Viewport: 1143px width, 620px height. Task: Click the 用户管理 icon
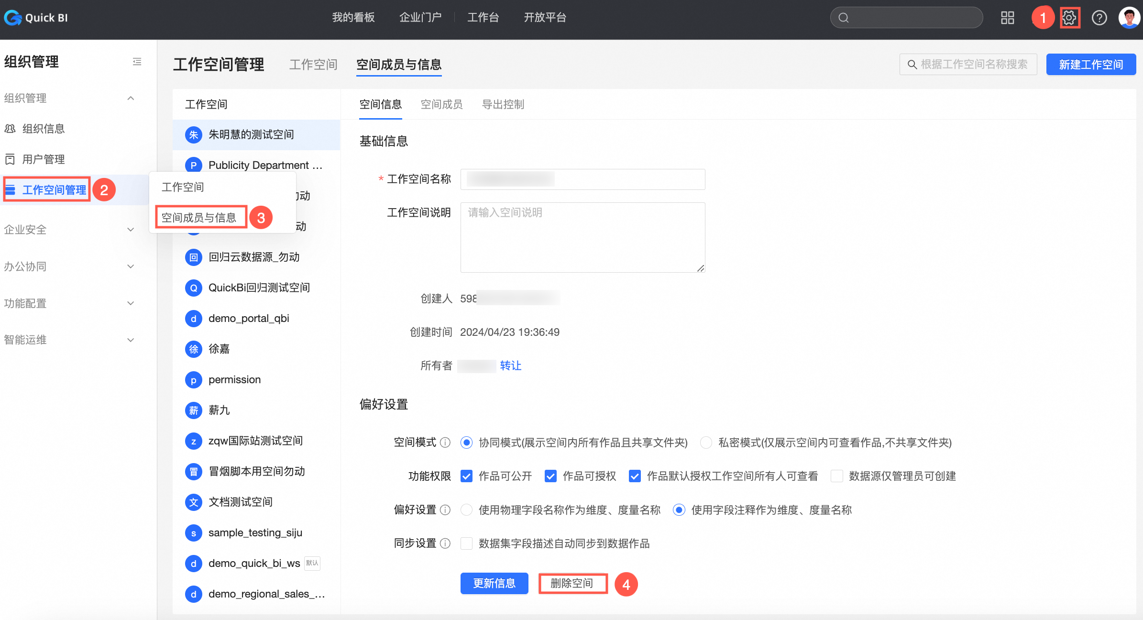[10, 159]
